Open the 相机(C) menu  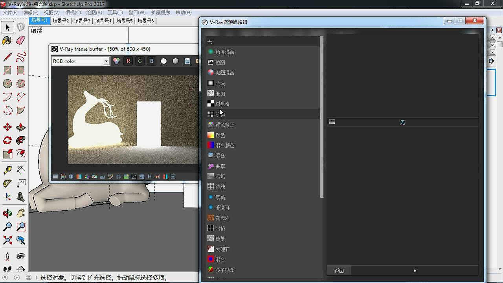[x=73, y=13]
